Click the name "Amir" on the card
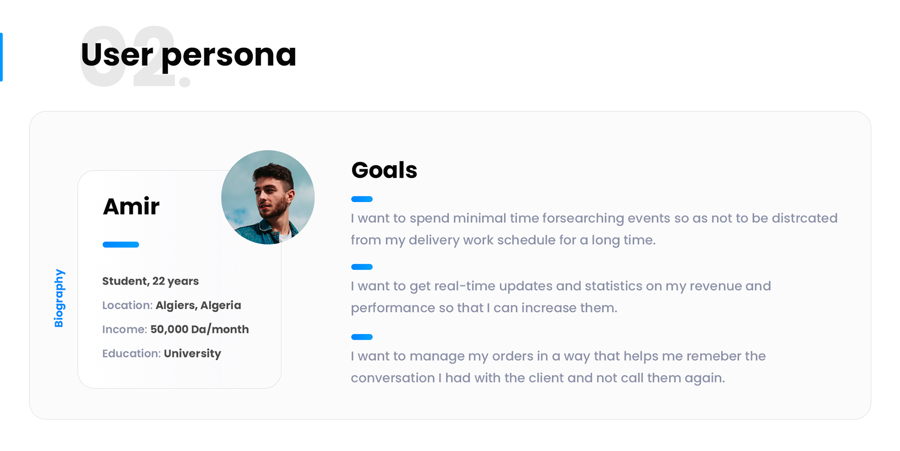This screenshot has height=451, width=900. tap(131, 206)
